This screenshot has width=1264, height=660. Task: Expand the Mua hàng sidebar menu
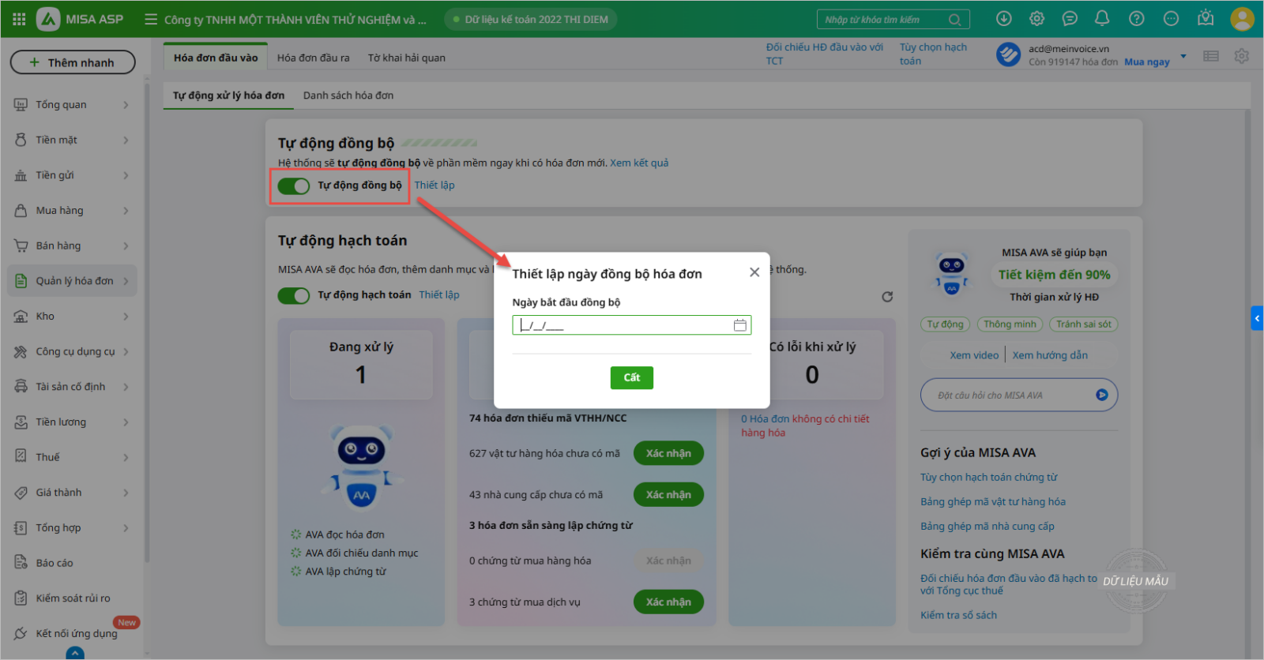[71, 211]
